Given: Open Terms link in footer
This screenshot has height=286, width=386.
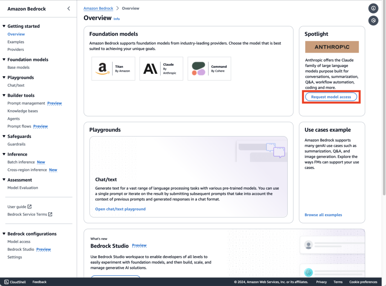Looking at the screenshot, I should pos(338,282).
